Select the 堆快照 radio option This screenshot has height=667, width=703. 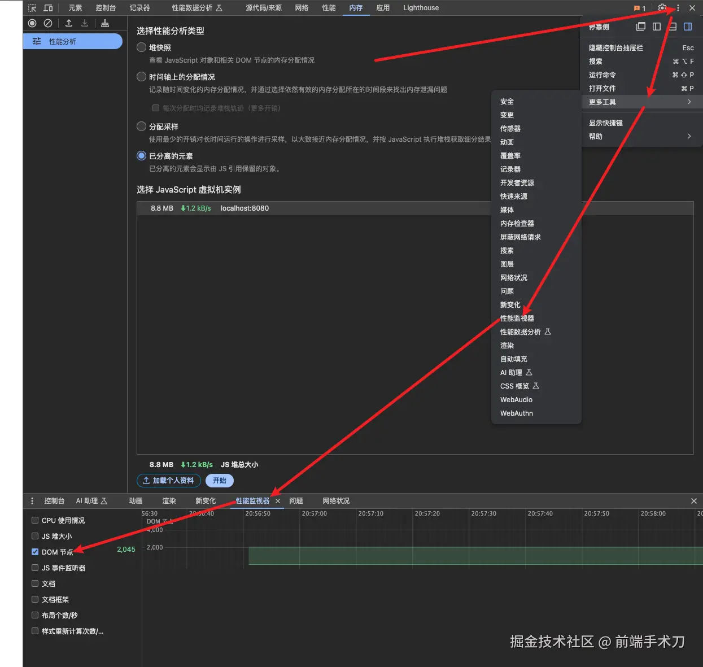[142, 47]
